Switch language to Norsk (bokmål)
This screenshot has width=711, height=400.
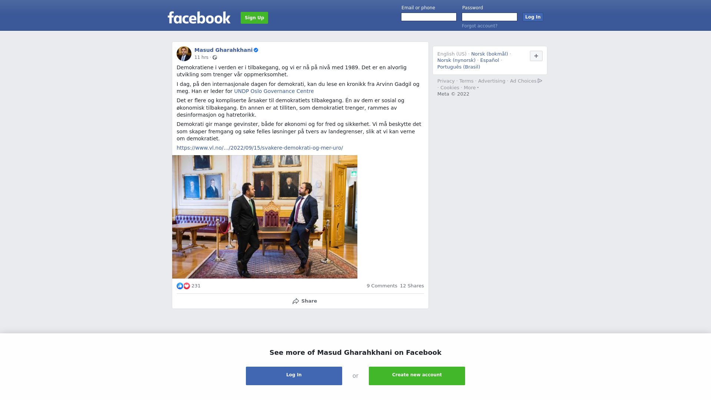coord(490,54)
